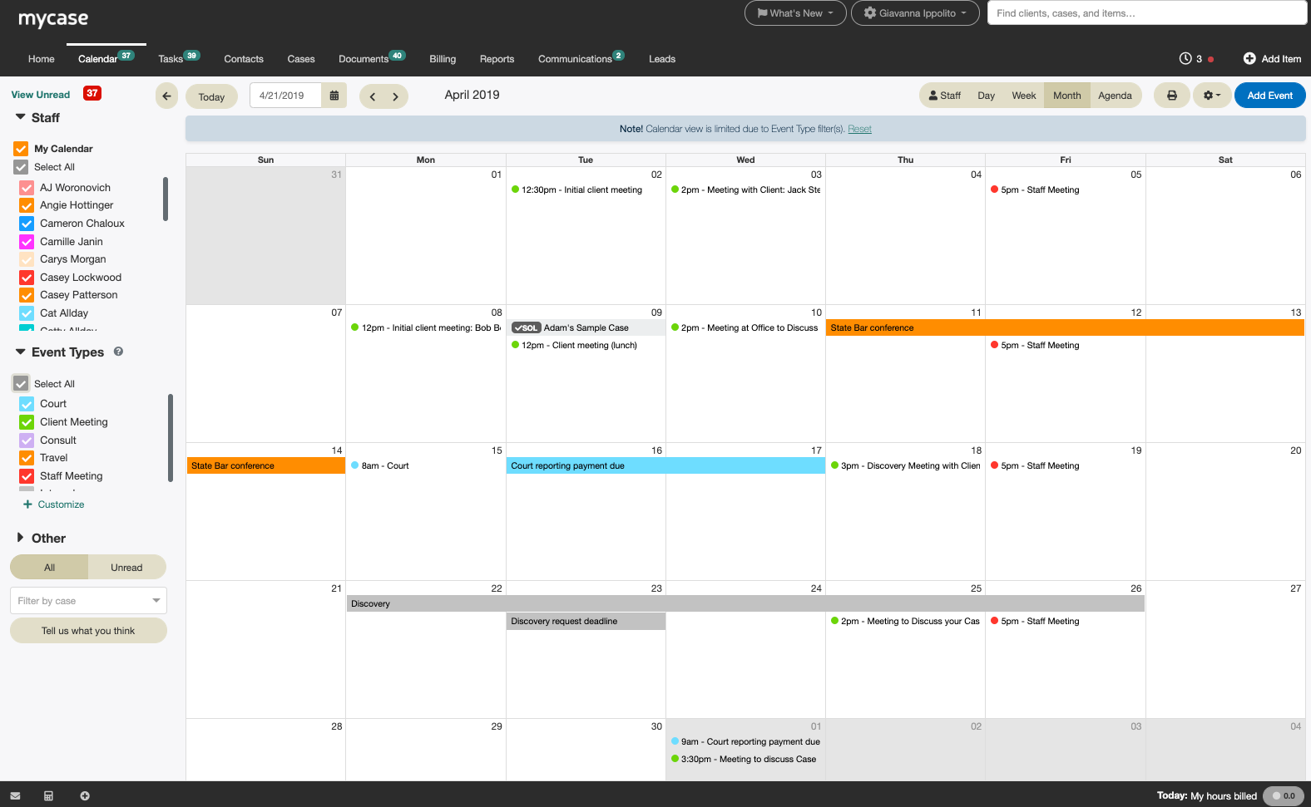
Task: Uncheck Camille Janin calendar
Action: [x=27, y=242]
